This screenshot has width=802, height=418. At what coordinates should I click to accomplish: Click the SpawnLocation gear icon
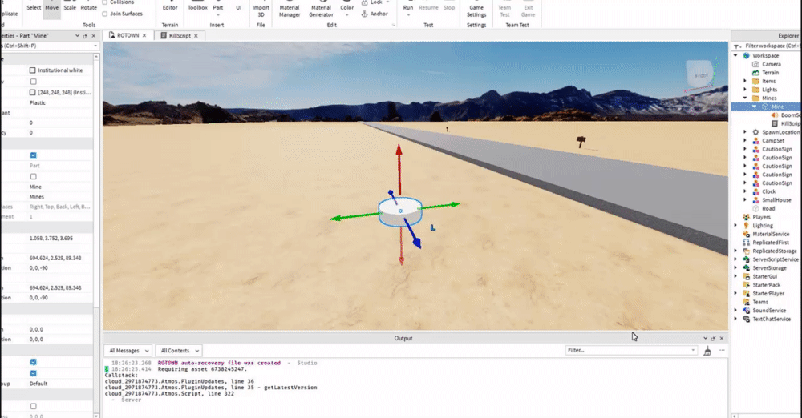pos(755,132)
